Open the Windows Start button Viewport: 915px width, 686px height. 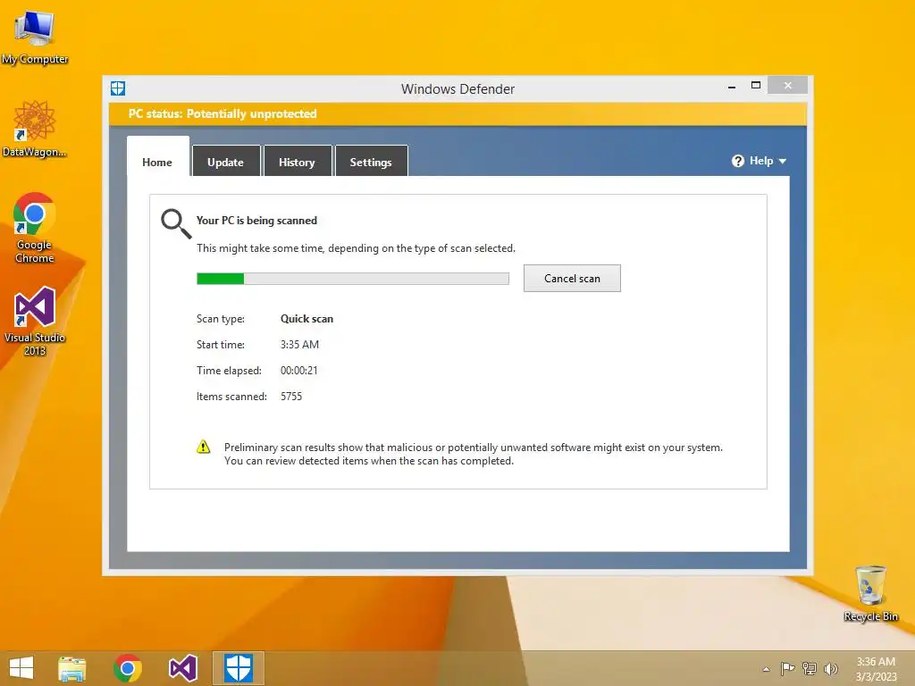pos(21,668)
